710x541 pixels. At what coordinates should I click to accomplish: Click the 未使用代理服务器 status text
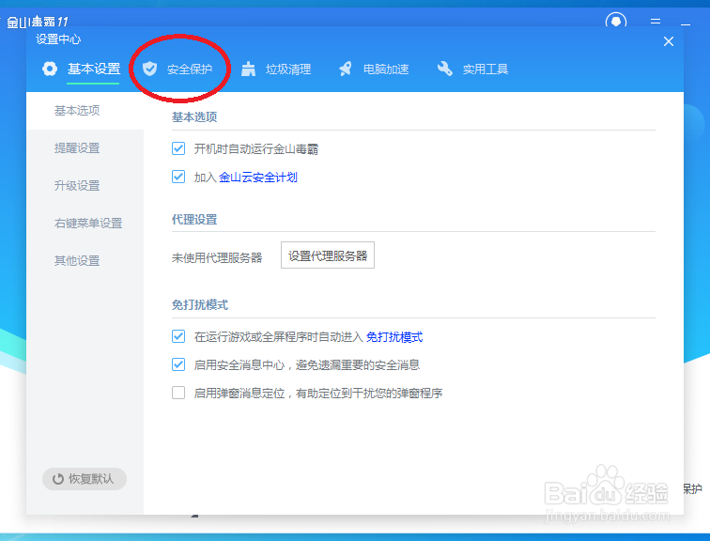[x=217, y=258]
